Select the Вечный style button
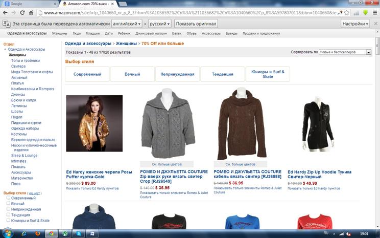 pyautogui.click(x=132, y=74)
